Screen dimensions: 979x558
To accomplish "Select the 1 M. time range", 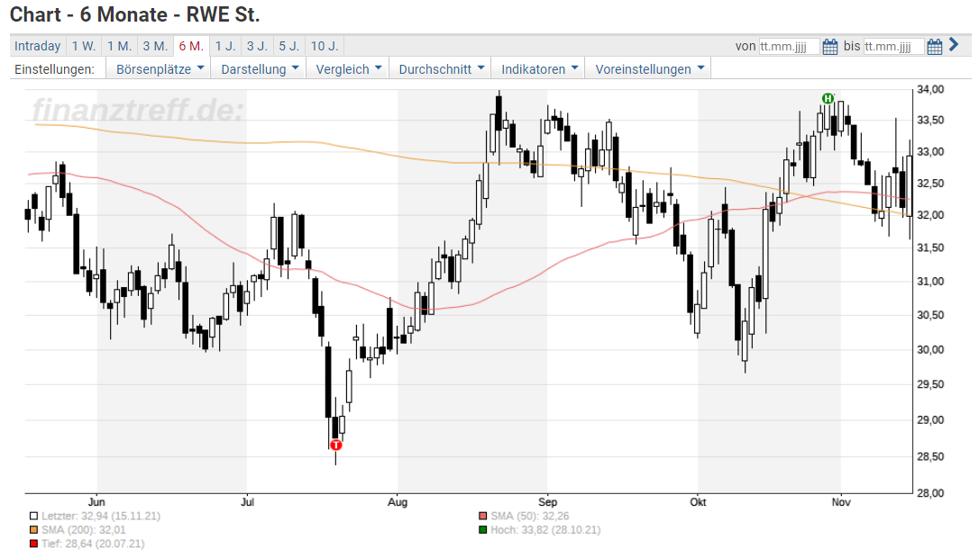I will (x=119, y=46).
